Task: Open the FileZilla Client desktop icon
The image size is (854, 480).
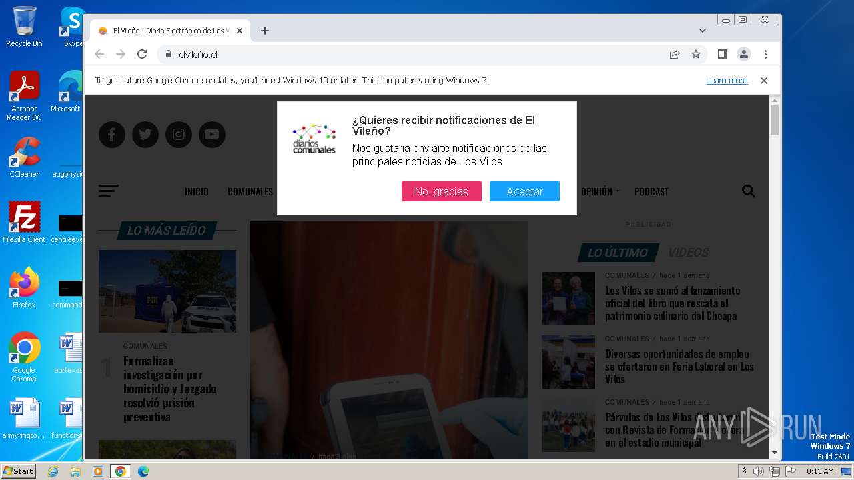Action: [x=25, y=223]
